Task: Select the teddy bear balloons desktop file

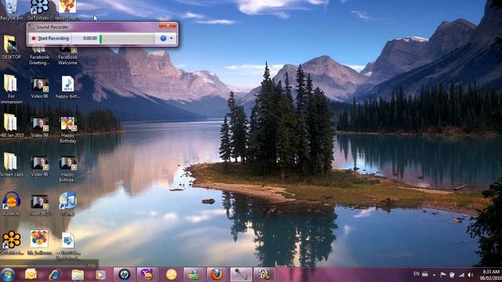Action: tap(67, 10)
